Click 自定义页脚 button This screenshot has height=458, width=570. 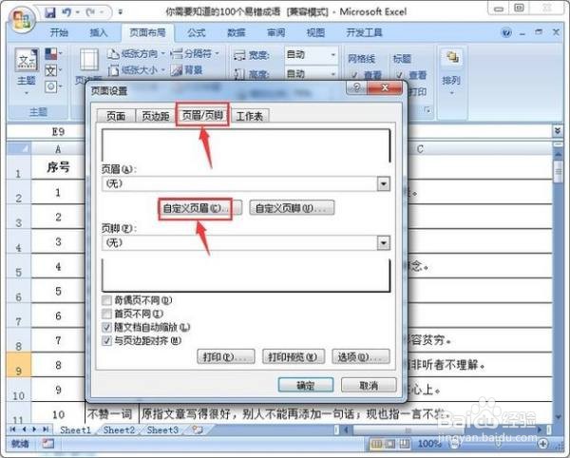292,208
